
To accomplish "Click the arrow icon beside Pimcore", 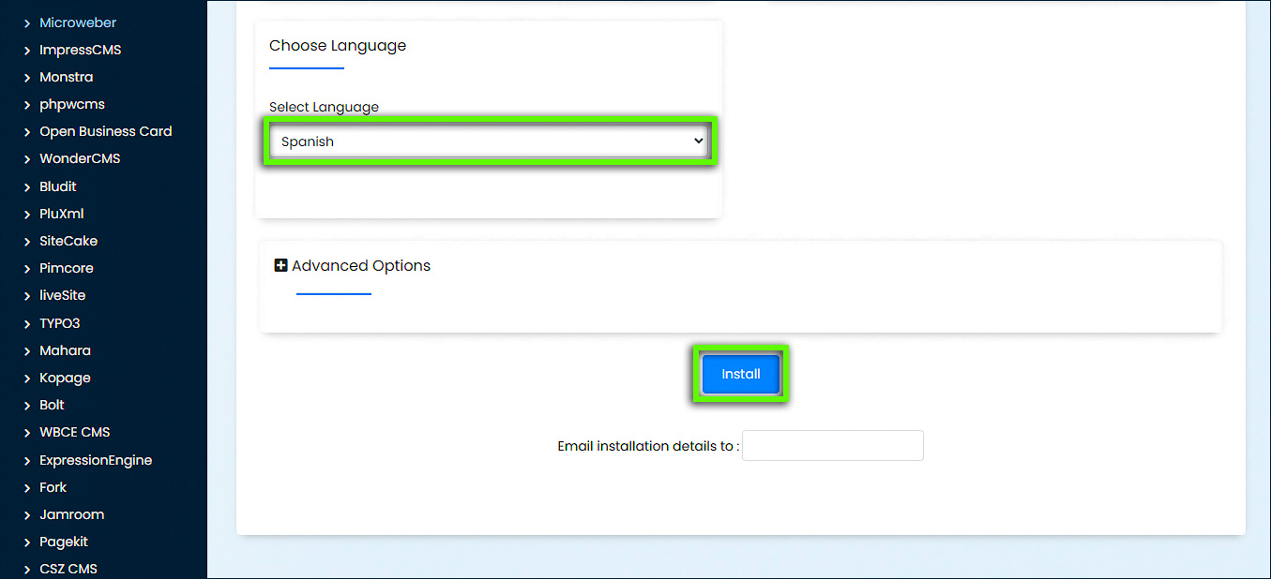I will pyautogui.click(x=28, y=268).
